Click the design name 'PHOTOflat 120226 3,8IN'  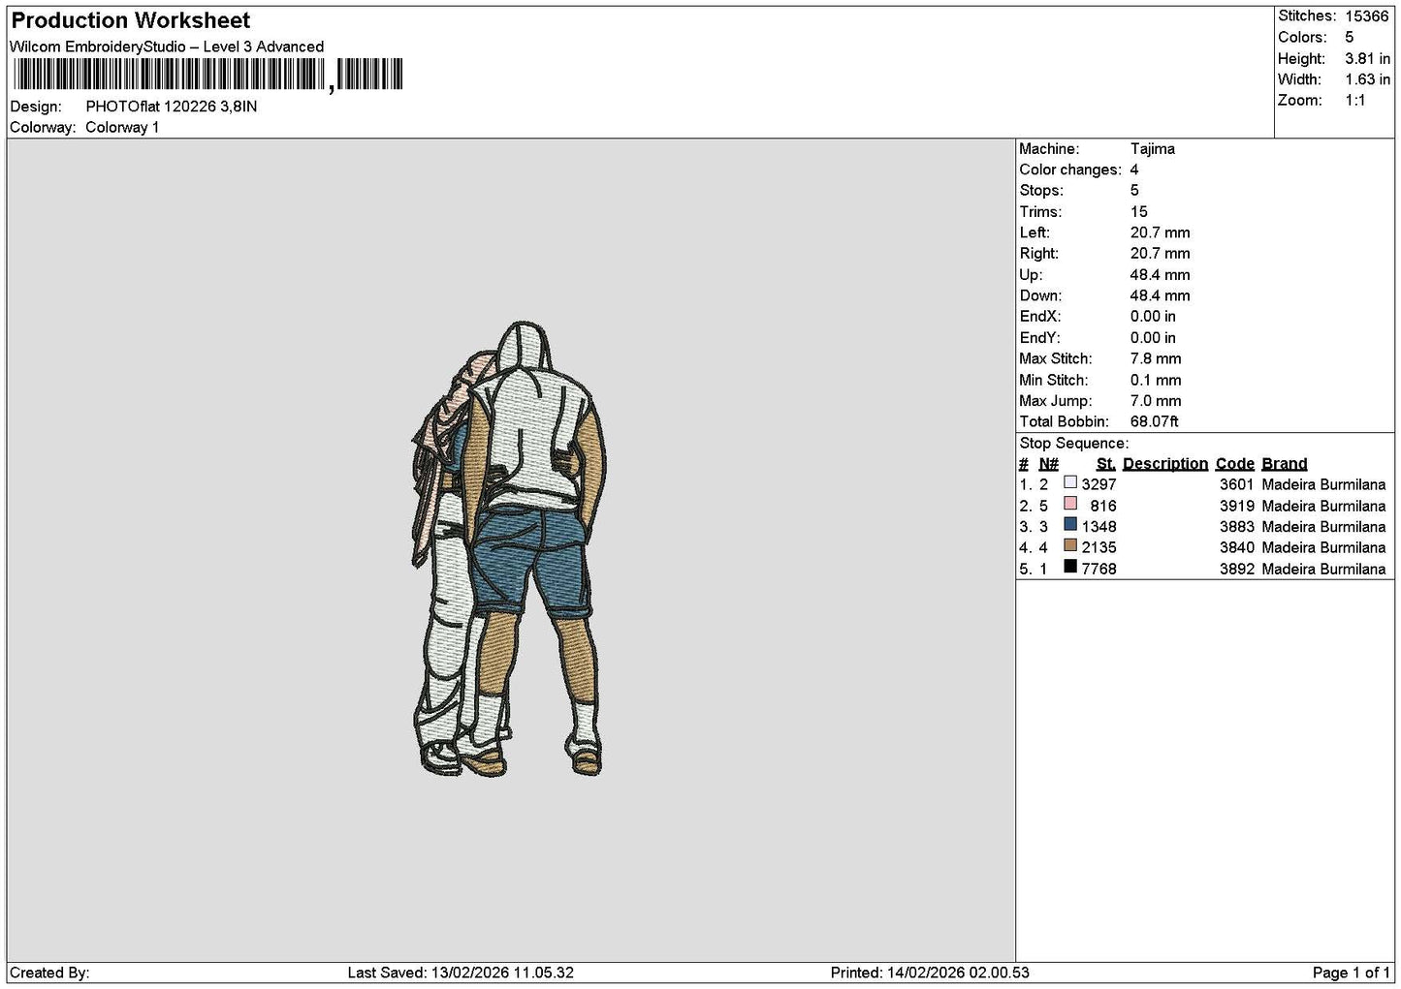click(172, 107)
